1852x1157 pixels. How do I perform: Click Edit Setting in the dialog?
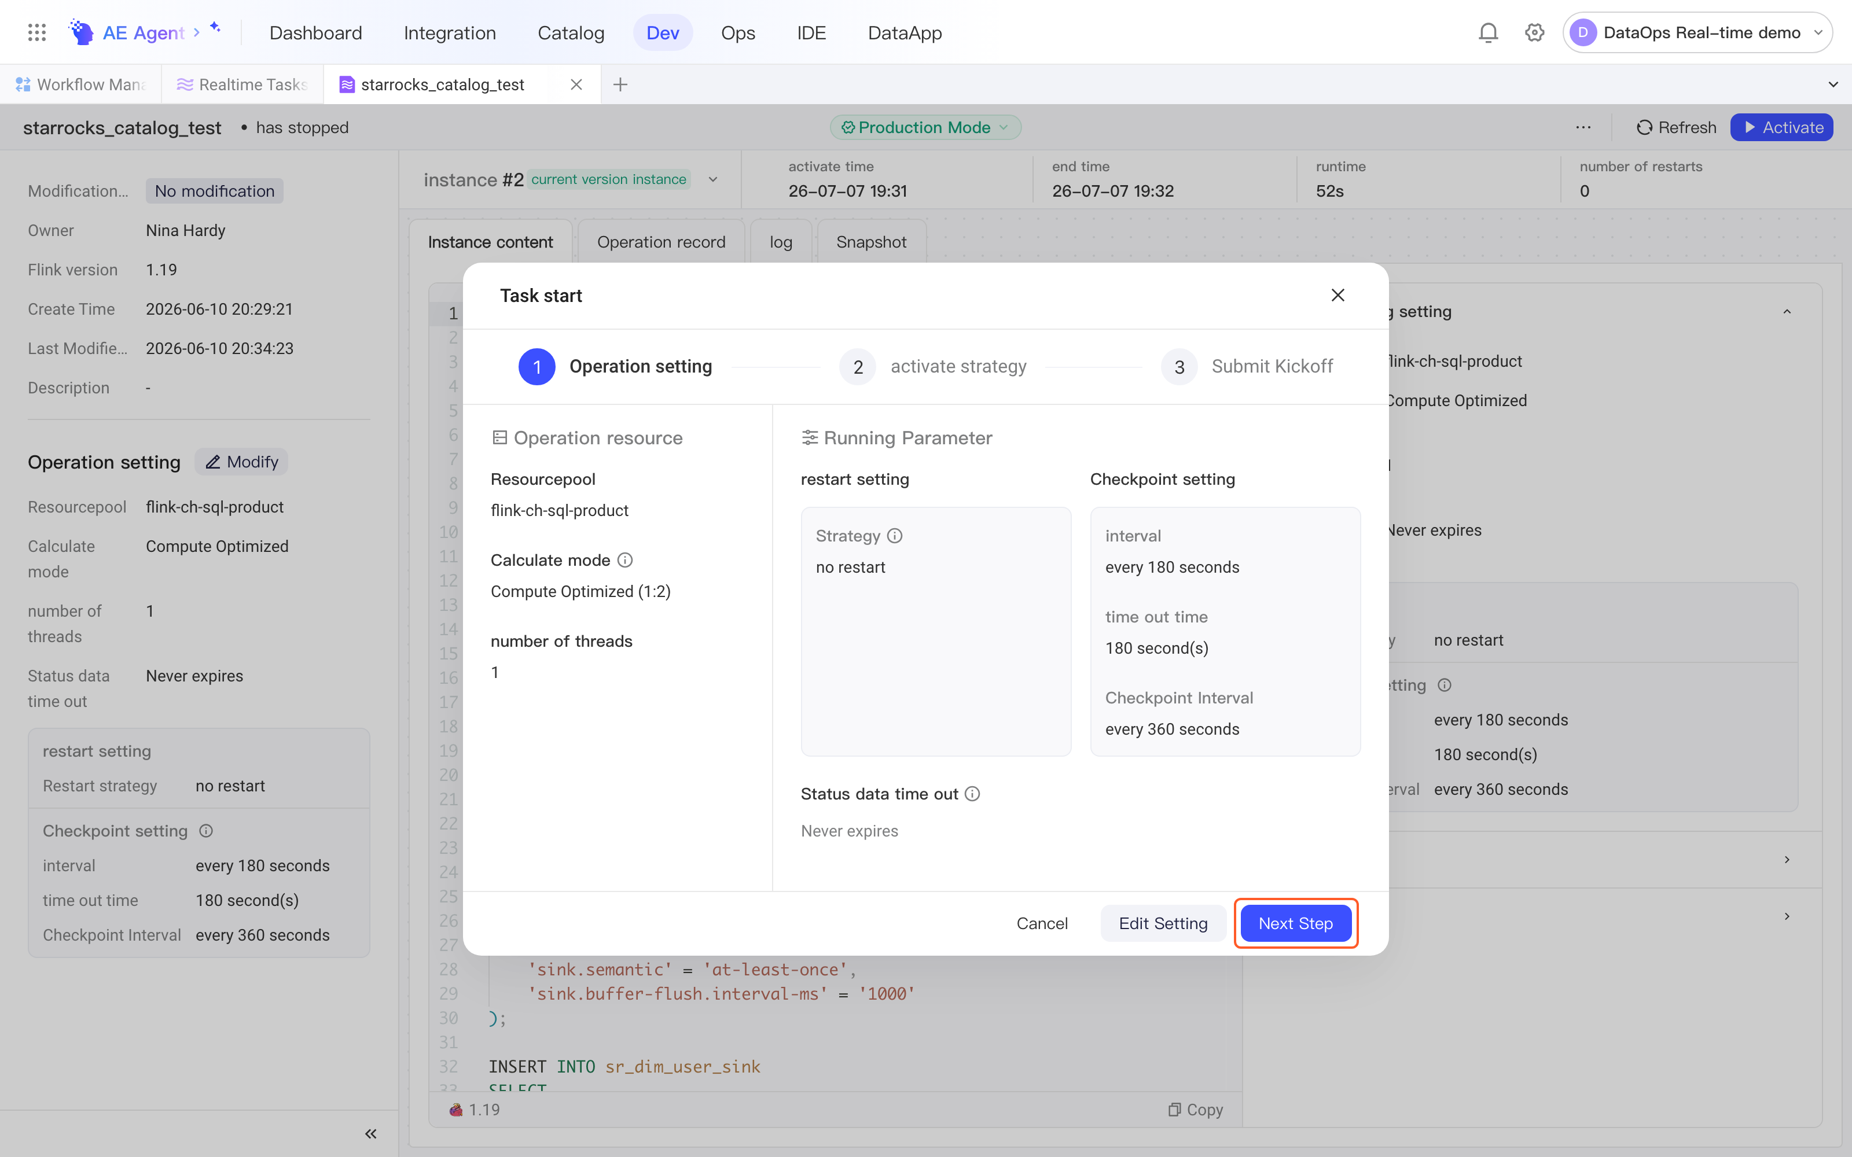point(1163,924)
